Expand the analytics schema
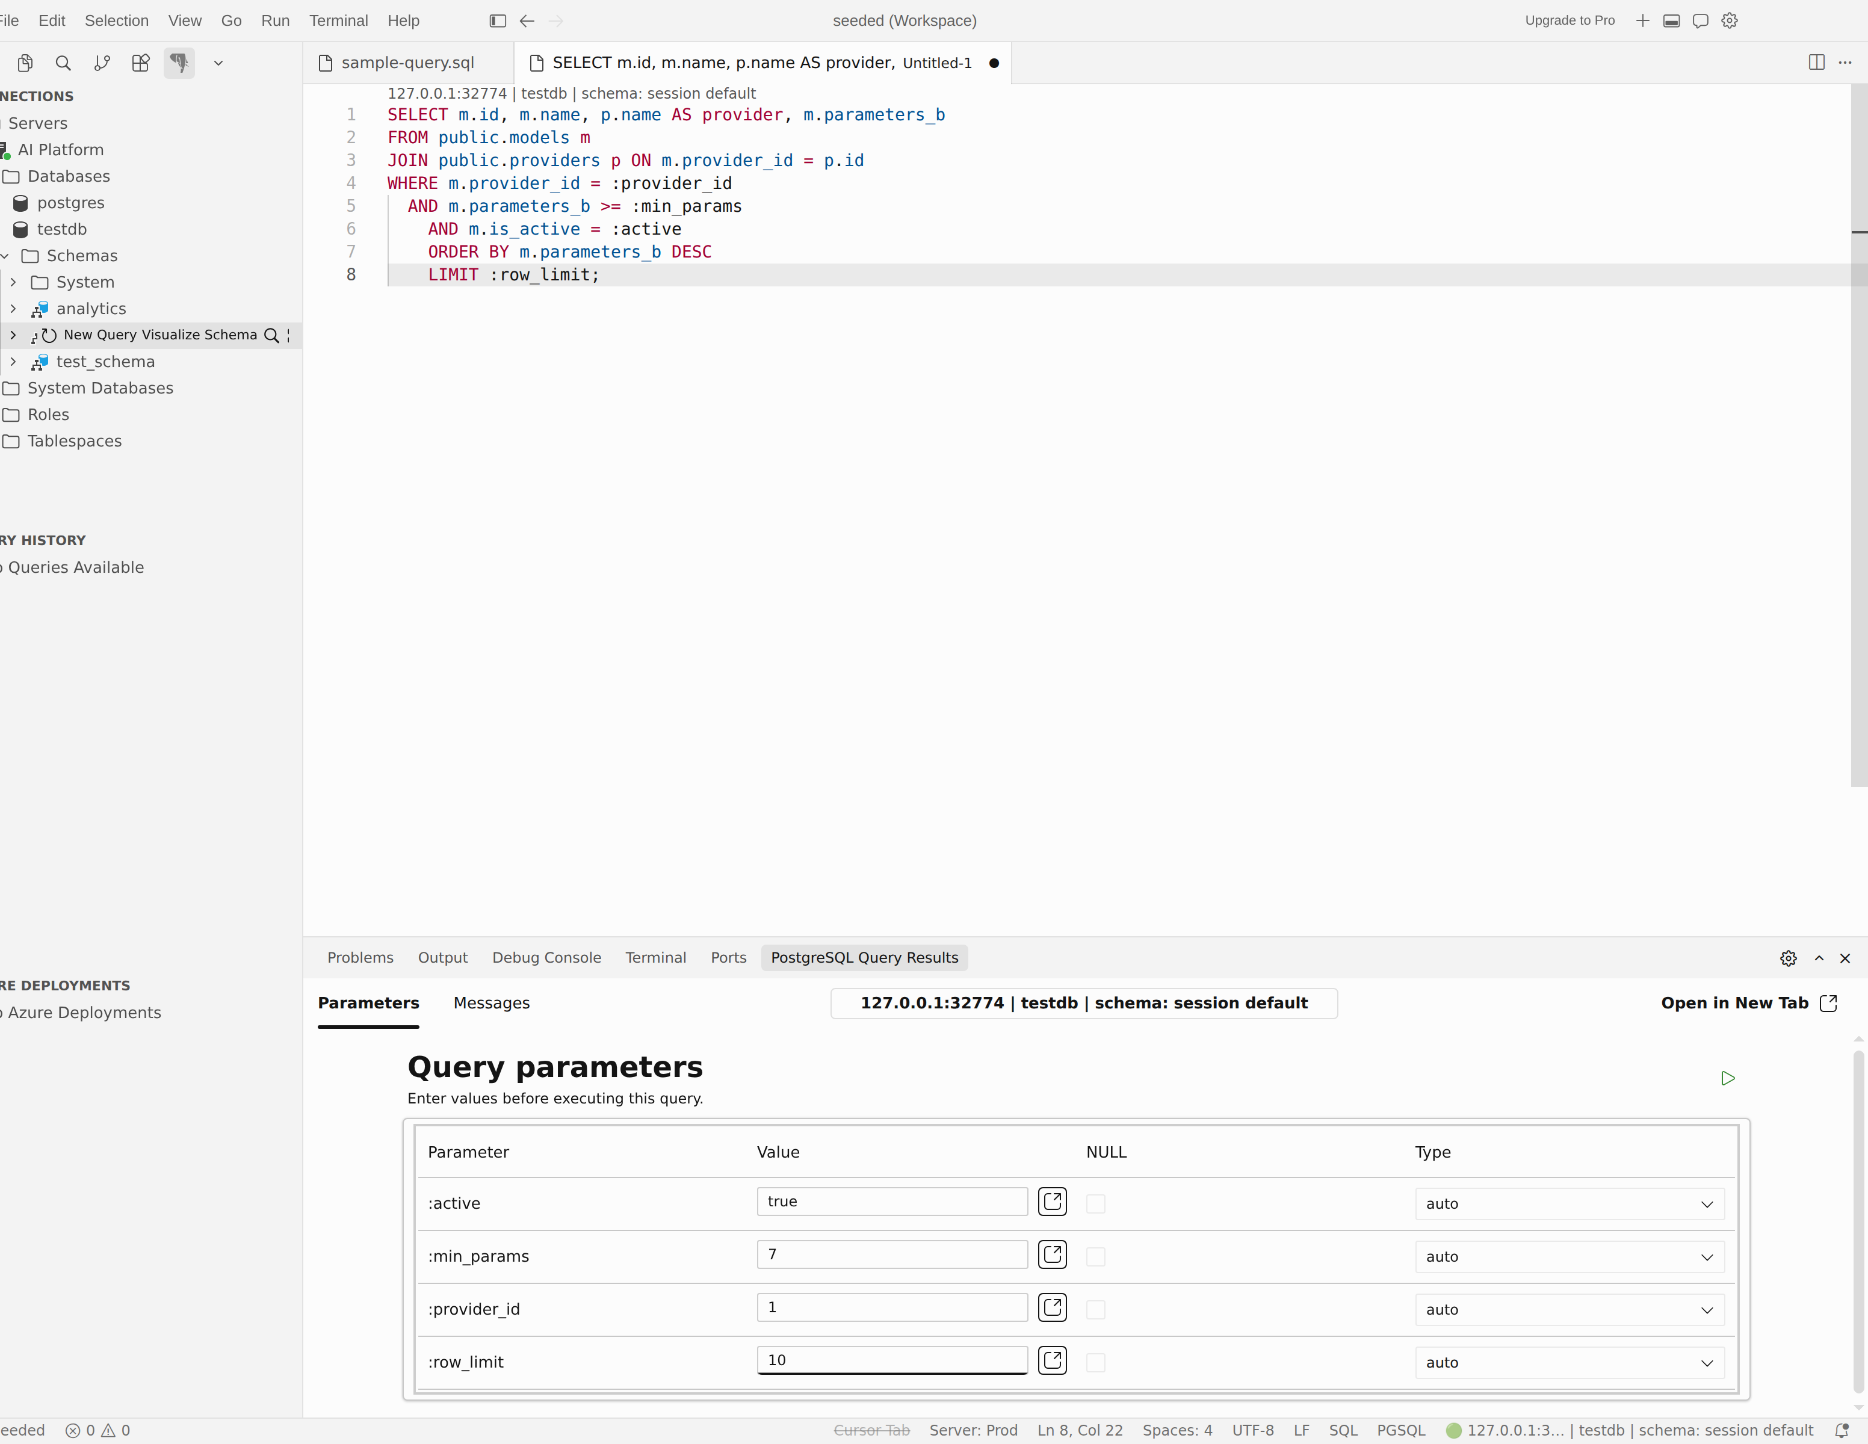This screenshot has width=1868, height=1444. point(13,309)
